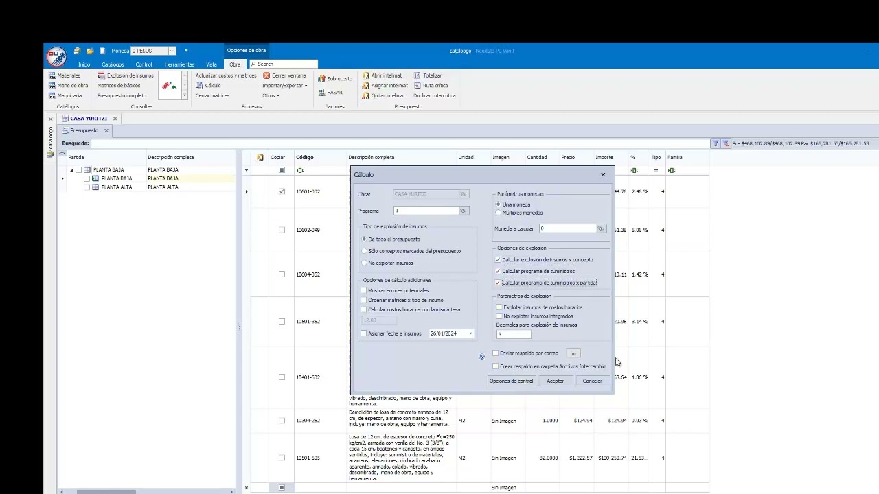Click the ellipsis button beside Enviar respaldo
879x494 pixels.
pos(573,353)
